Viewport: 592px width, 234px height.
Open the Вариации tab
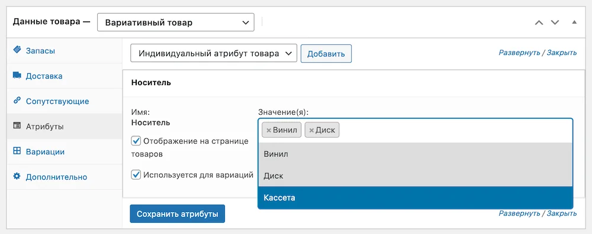point(65,151)
